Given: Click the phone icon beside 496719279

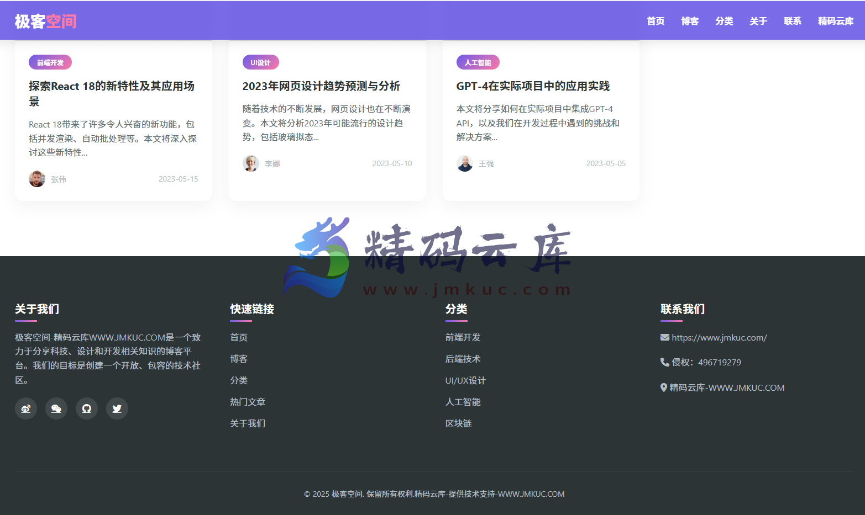Looking at the screenshot, I should coord(665,362).
